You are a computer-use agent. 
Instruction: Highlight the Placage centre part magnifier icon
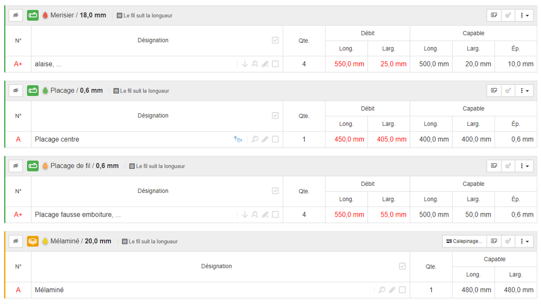click(255, 139)
